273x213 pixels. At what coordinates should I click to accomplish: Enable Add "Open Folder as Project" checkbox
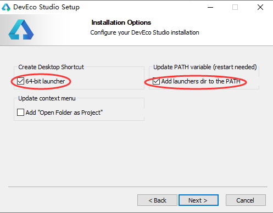pyautogui.click(x=20, y=113)
